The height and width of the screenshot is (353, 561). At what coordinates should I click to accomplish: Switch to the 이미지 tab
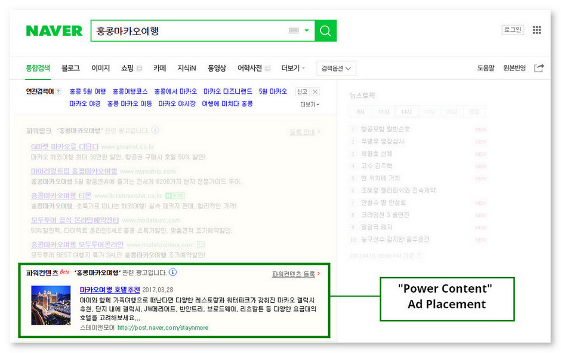point(100,68)
